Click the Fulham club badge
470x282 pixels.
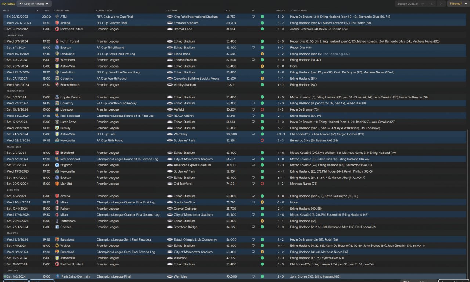coord(57,209)
